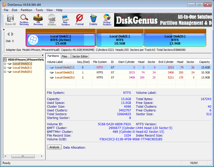Image resolution: width=214 pixels, height=167 pixels.
Task: Click the Delete partition icon
Action: click(x=93, y=20)
